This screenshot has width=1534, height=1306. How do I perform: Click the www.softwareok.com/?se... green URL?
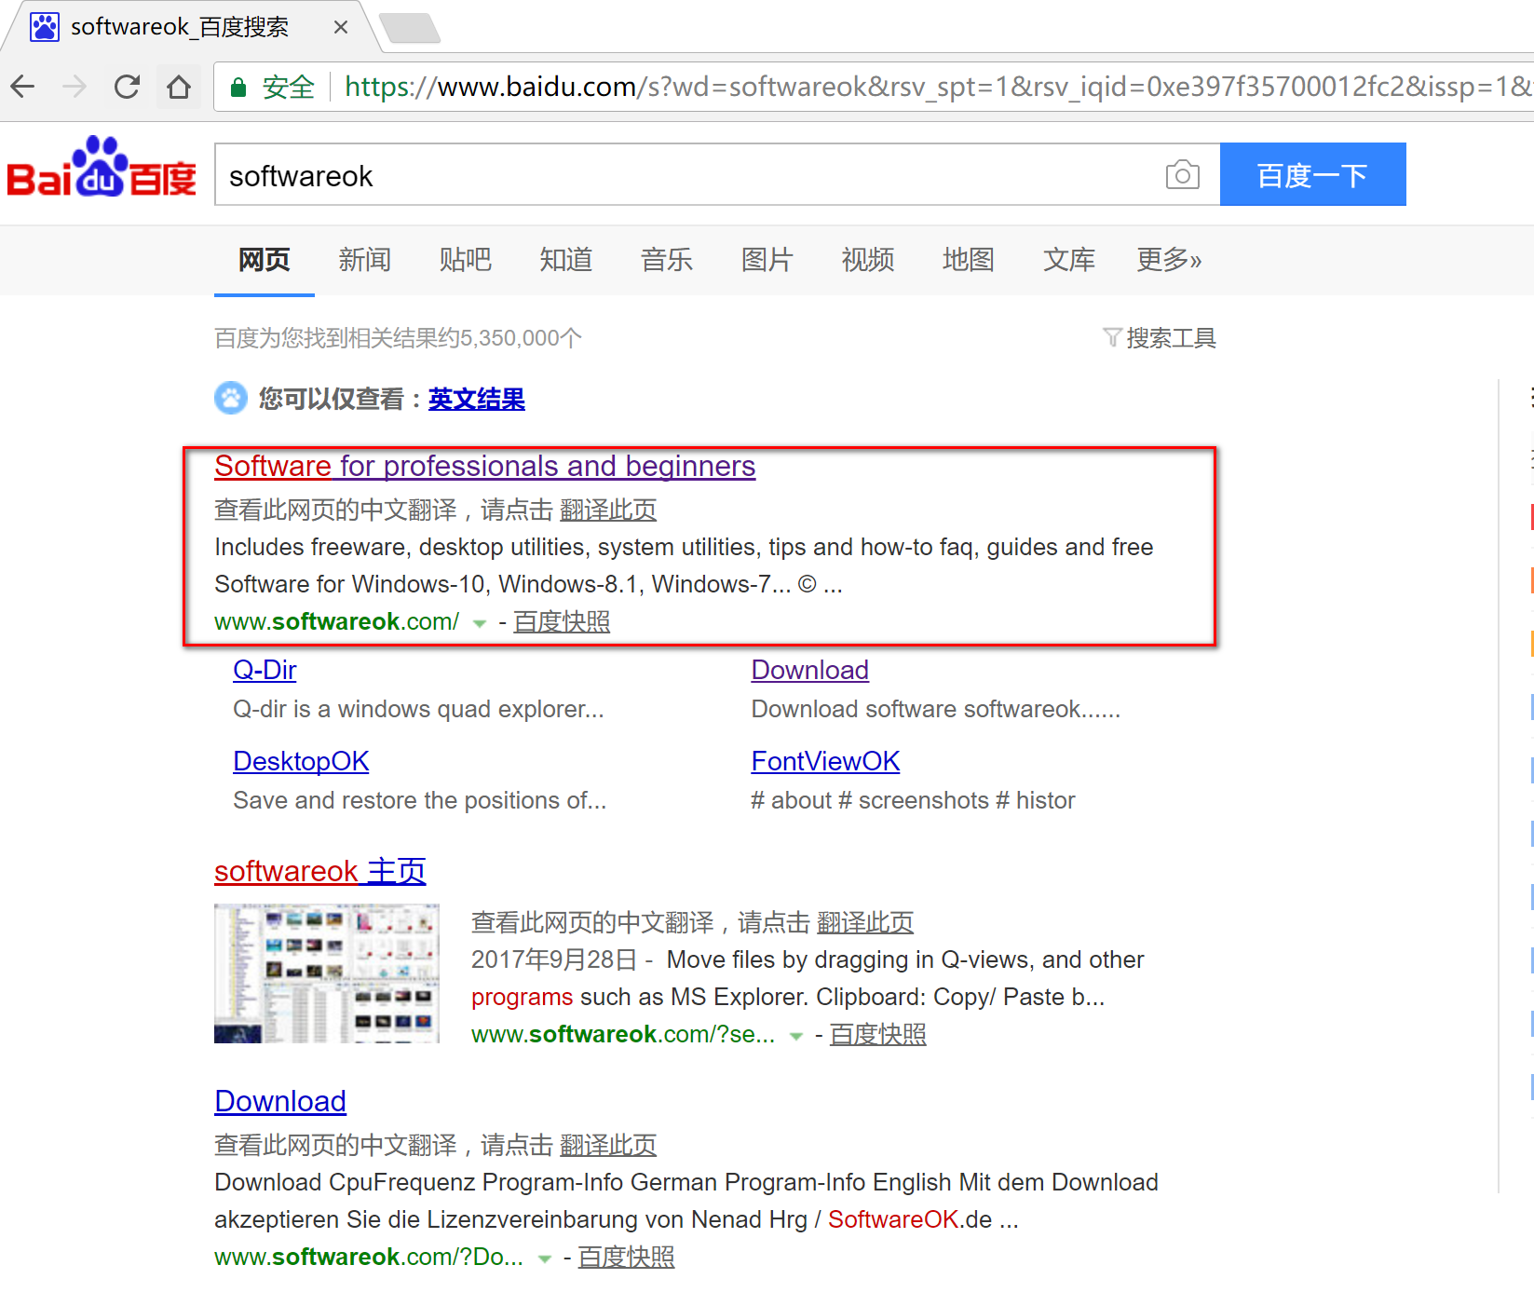(x=623, y=1034)
